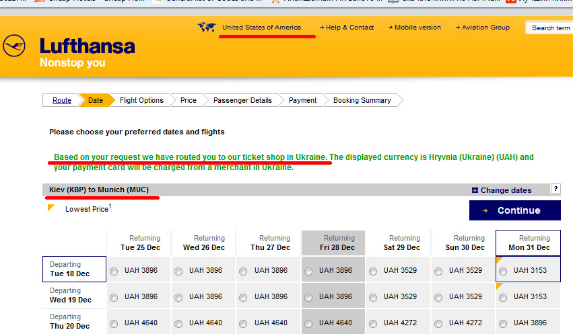The width and height of the screenshot is (573, 334).
Task: Click the arrow icon before Help & Contact
Action: click(321, 28)
